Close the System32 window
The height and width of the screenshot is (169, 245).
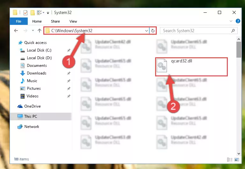pos(234,12)
